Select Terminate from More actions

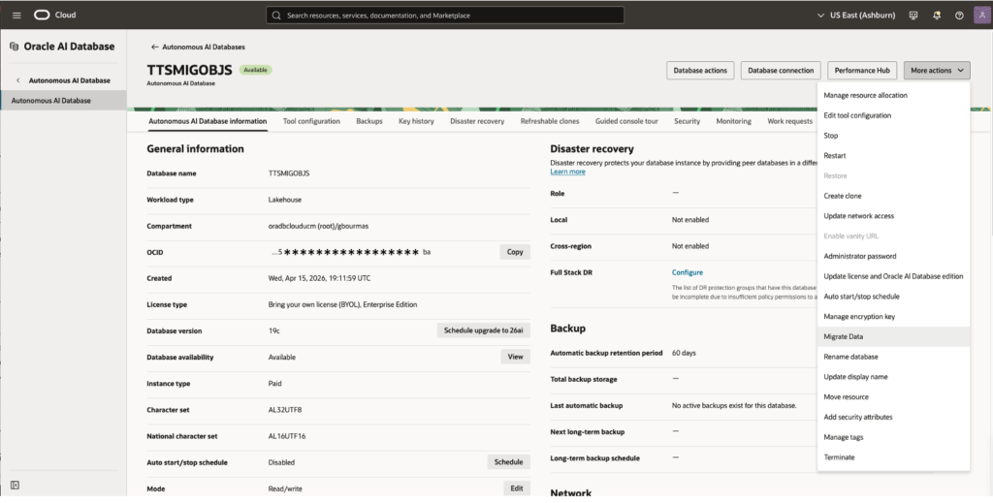(893, 456)
